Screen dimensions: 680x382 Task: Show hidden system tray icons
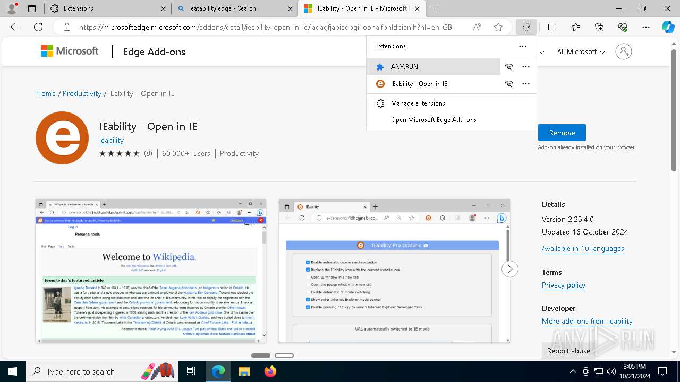(x=573, y=371)
